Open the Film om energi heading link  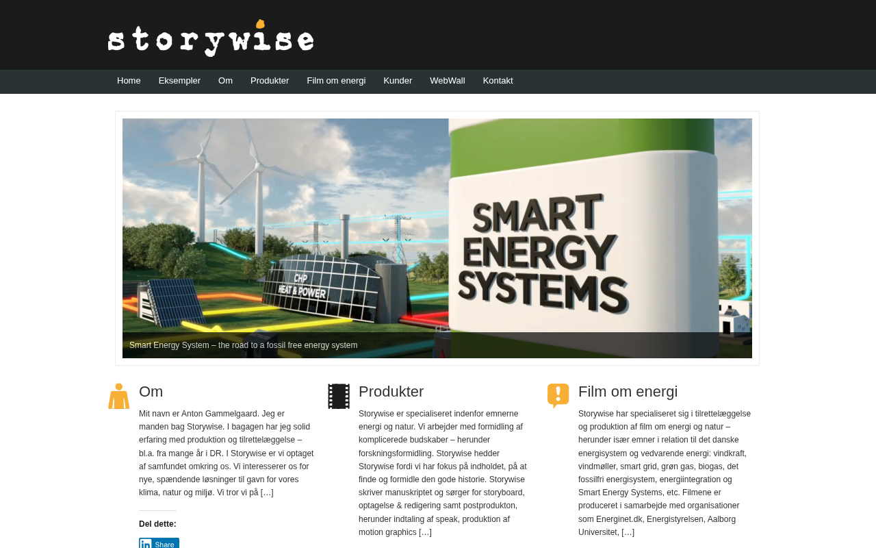[628, 392]
